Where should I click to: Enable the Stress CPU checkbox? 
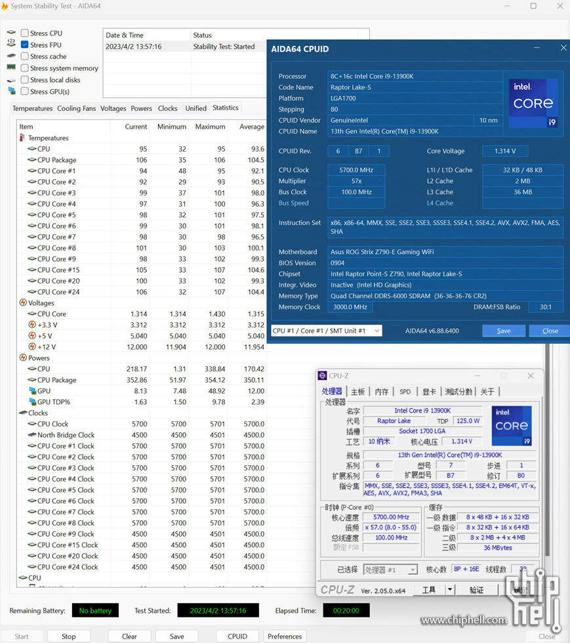[25, 33]
